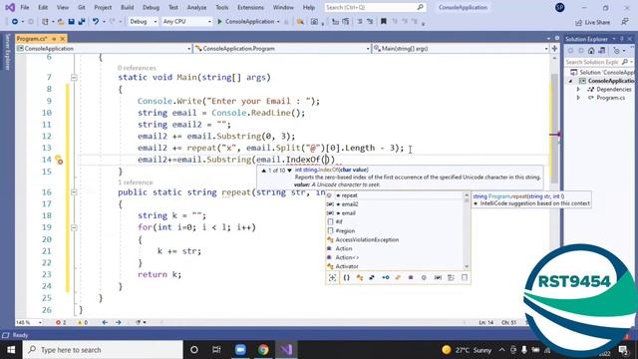Click the Undo icon in the toolbar
Image resolution: width=638 pixels, height=359 pixels.
[96, 22]
